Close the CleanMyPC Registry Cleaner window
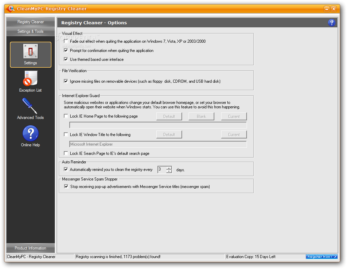This screenshot has height=269, width=347. point(334,9)
